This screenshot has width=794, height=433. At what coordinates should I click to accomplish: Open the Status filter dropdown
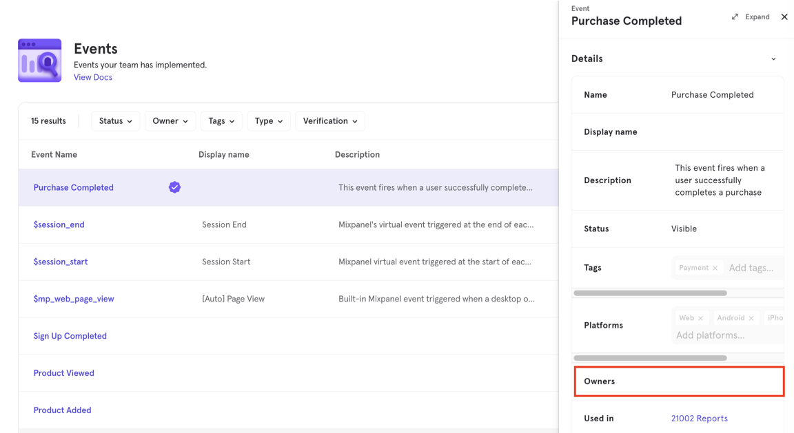pos(116,121)
